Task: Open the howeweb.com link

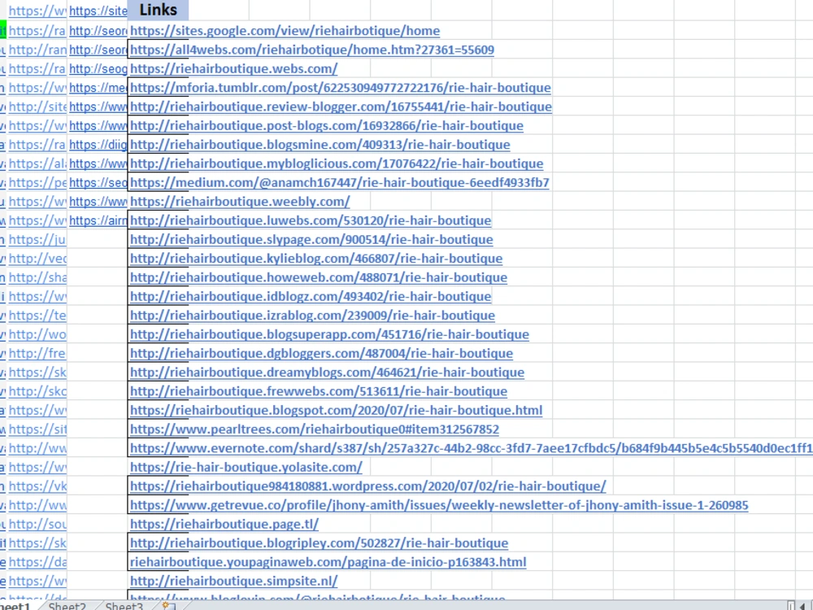Action: pyautogui.click(x=319, y=277)
